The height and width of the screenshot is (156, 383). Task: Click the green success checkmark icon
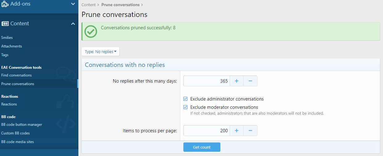[x=91, y=31]
